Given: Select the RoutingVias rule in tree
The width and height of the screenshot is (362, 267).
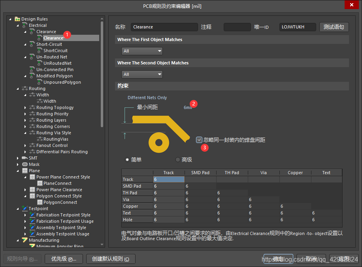Looking at the screenshot, I should pyautogui.click(x=56, y=139).
